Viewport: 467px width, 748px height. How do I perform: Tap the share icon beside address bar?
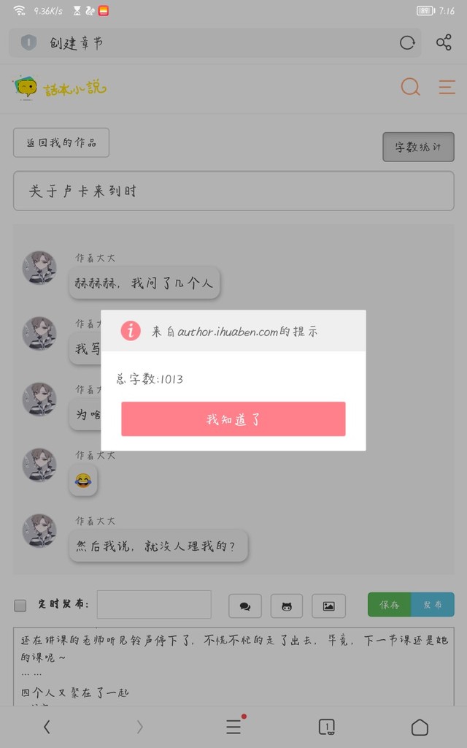(444, 43)
